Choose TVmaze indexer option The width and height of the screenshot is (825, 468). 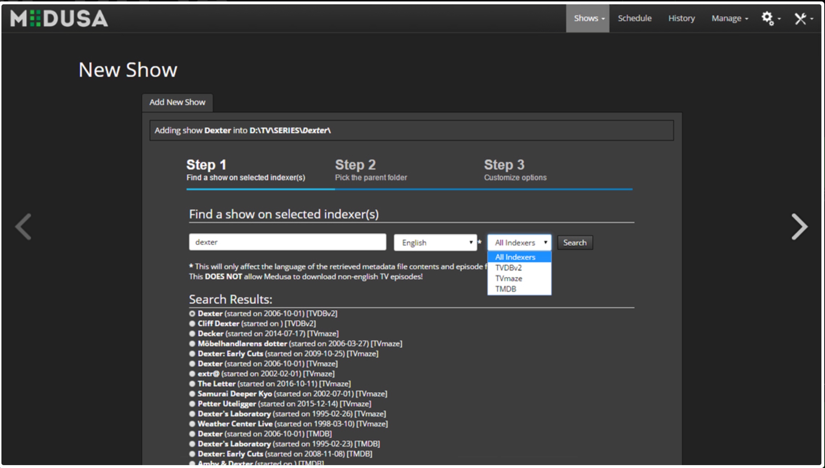point(519,278)
